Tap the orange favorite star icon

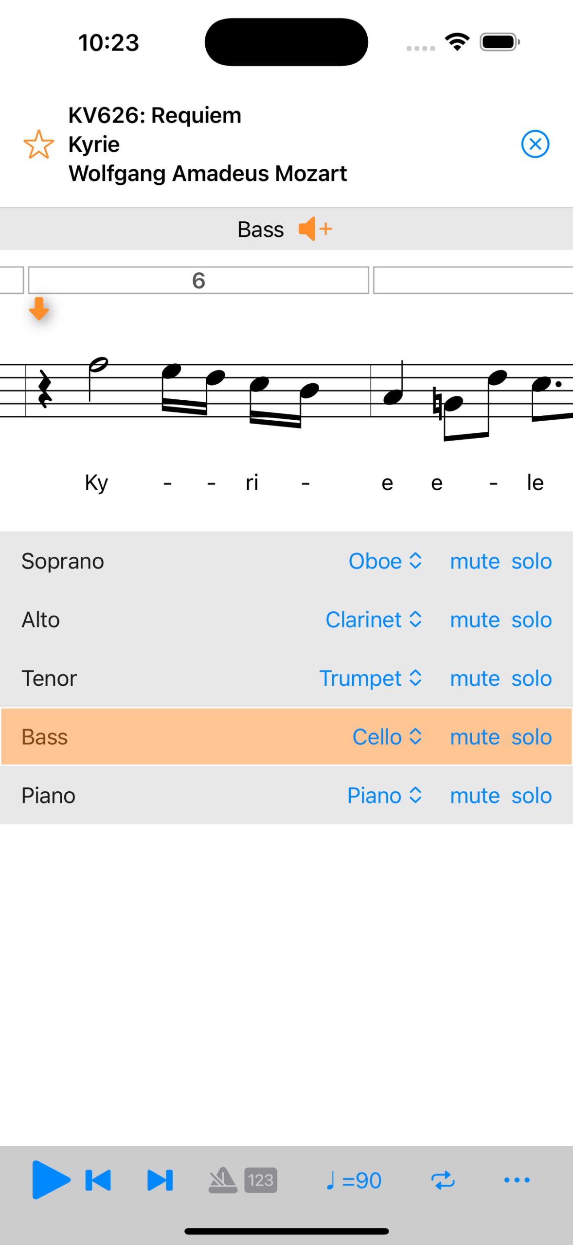point(38,144)
